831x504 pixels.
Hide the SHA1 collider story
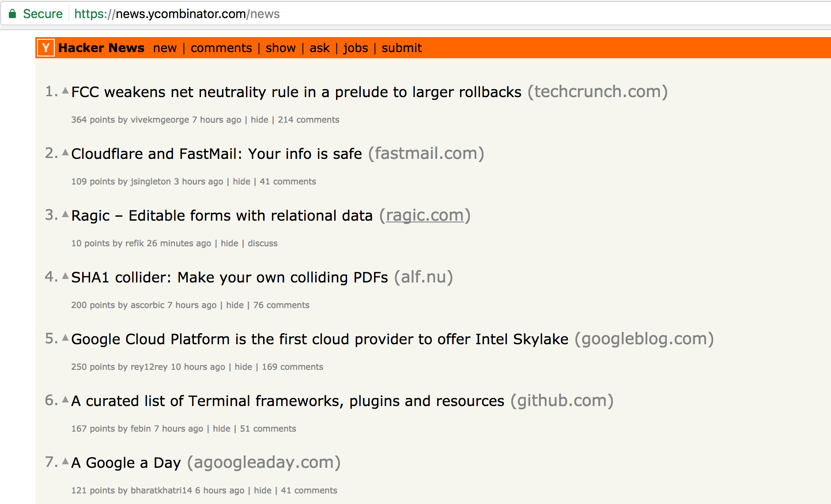tap(235, 305)
